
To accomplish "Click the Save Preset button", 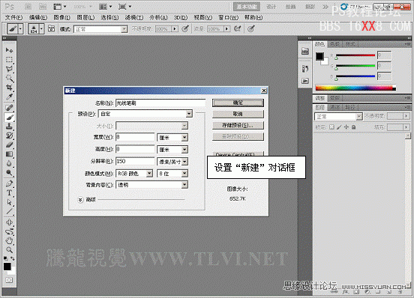I will point(238,126).
